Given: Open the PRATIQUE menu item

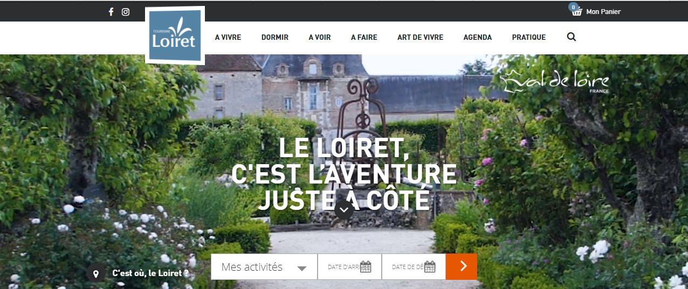Looking at the screenshot, I should click(529, 38).
